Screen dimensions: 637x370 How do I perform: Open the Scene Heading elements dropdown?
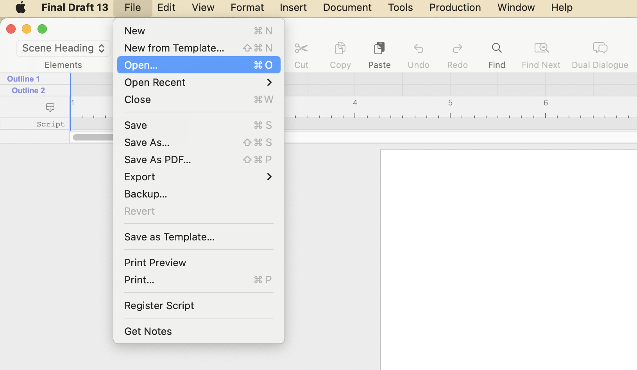pos(63,48)
